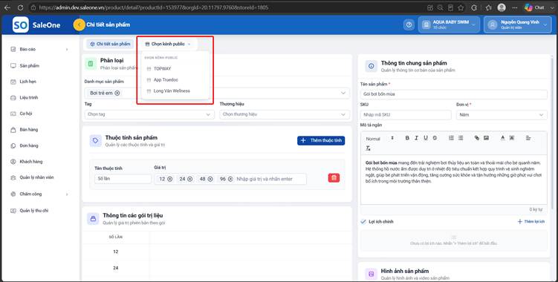Expand the Báo cáo sidebar submenu arrow
558x282 pixels.
(67, 50)
